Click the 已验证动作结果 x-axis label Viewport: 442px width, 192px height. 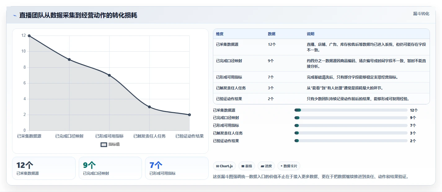[189, 136]
